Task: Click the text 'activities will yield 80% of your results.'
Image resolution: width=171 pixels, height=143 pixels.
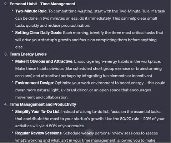Action: click(x=50, y=126)
